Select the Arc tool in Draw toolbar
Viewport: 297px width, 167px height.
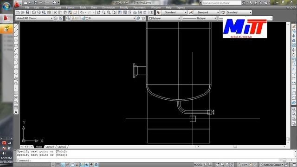(16, 50)
